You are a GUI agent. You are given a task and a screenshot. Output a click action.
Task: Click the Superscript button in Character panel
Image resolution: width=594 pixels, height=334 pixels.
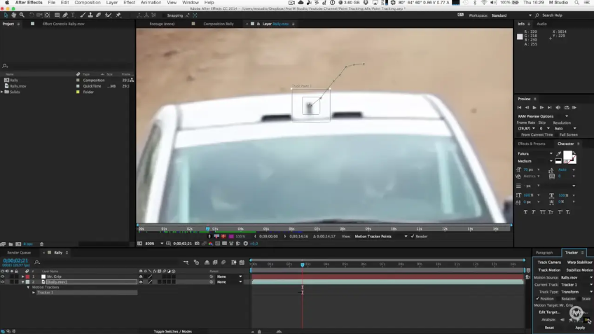[560, 212]
